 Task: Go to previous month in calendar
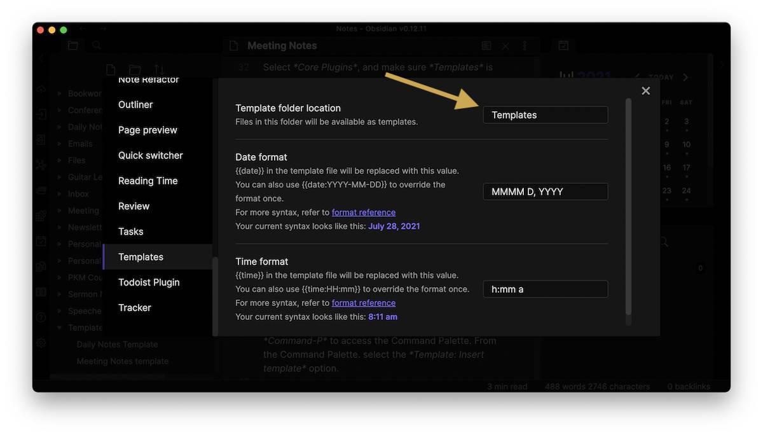[x=637, y=77]
